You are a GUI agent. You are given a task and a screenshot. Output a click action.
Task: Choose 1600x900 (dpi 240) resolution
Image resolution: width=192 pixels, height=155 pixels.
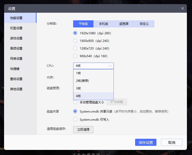[x=75, y=41]
